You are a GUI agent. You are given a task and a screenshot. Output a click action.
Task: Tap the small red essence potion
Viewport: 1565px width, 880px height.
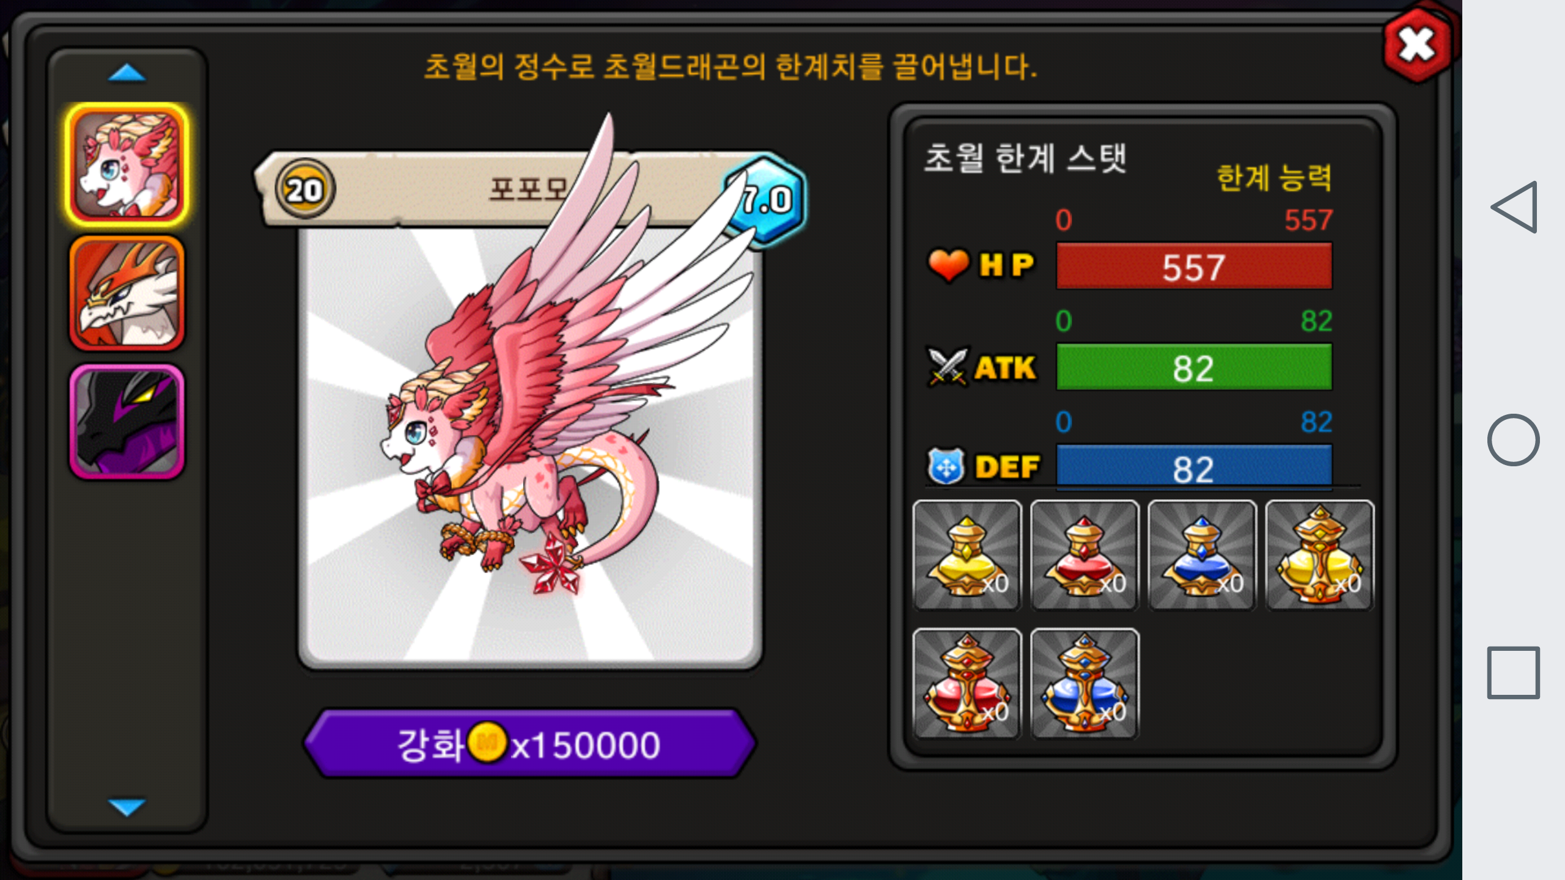click(x=1084, y=555)
